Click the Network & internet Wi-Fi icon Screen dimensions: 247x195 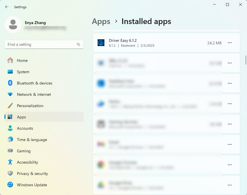[x=10, y=94]
